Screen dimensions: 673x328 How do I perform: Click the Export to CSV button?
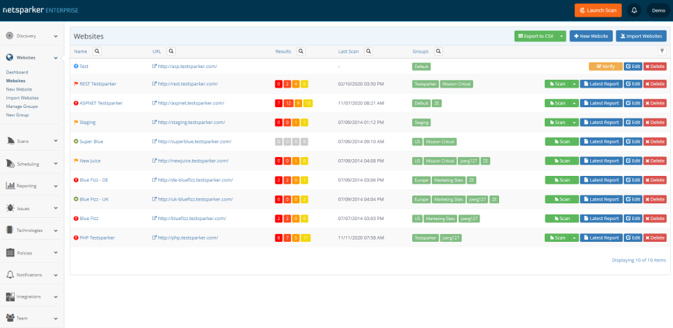tap(536, 36)
